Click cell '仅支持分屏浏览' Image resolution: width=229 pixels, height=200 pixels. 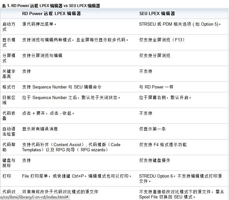click(155, 55)
